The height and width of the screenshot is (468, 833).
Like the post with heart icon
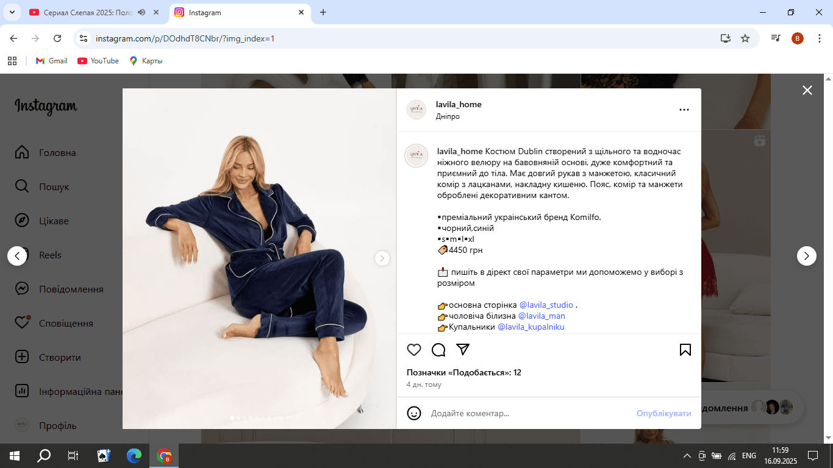coord(414,350)
